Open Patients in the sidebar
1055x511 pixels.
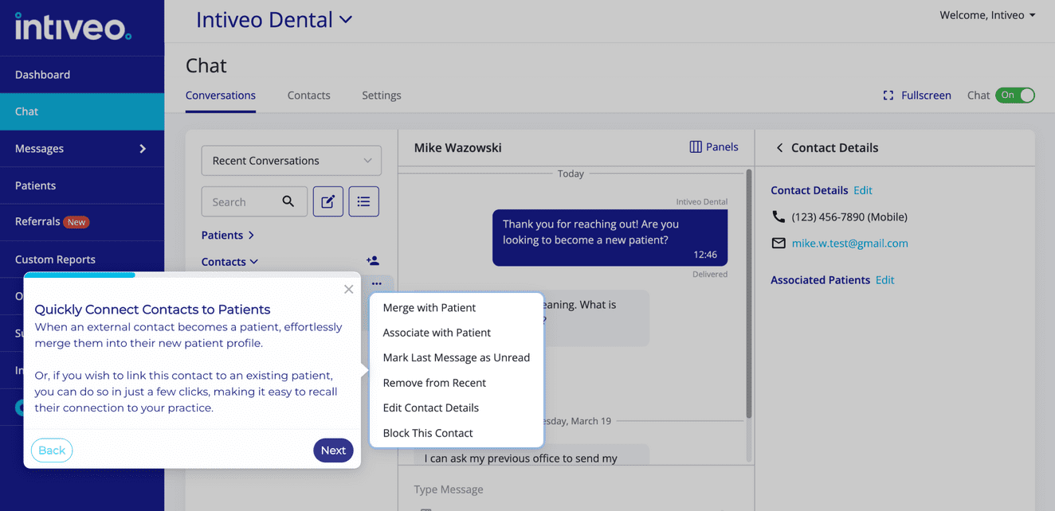click(82, 185)
